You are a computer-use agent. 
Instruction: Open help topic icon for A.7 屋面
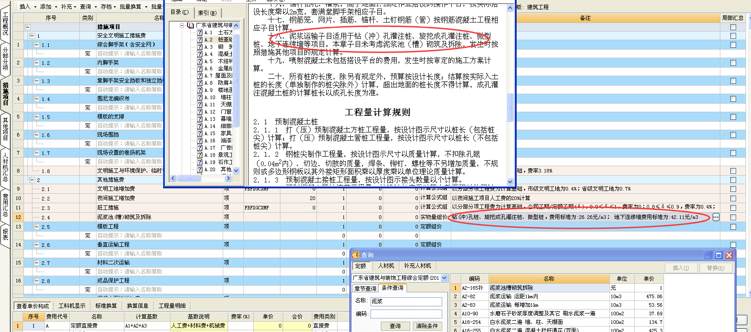(200, 76)
